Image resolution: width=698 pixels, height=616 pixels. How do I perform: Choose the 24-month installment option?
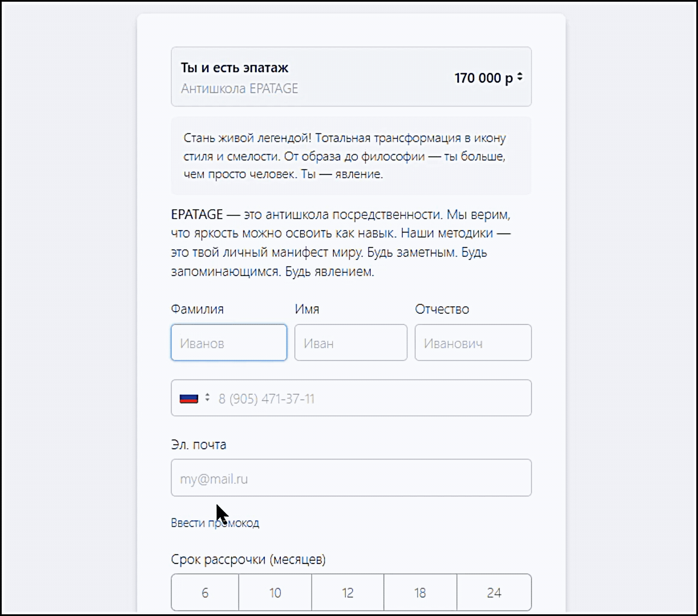(494, 592)
